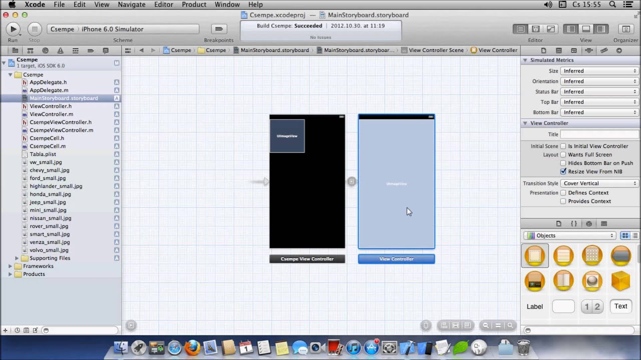Viewport: 641px width, 360px height.
Task: Open the Transition Style dropdown
Action: tap(599, 183)
